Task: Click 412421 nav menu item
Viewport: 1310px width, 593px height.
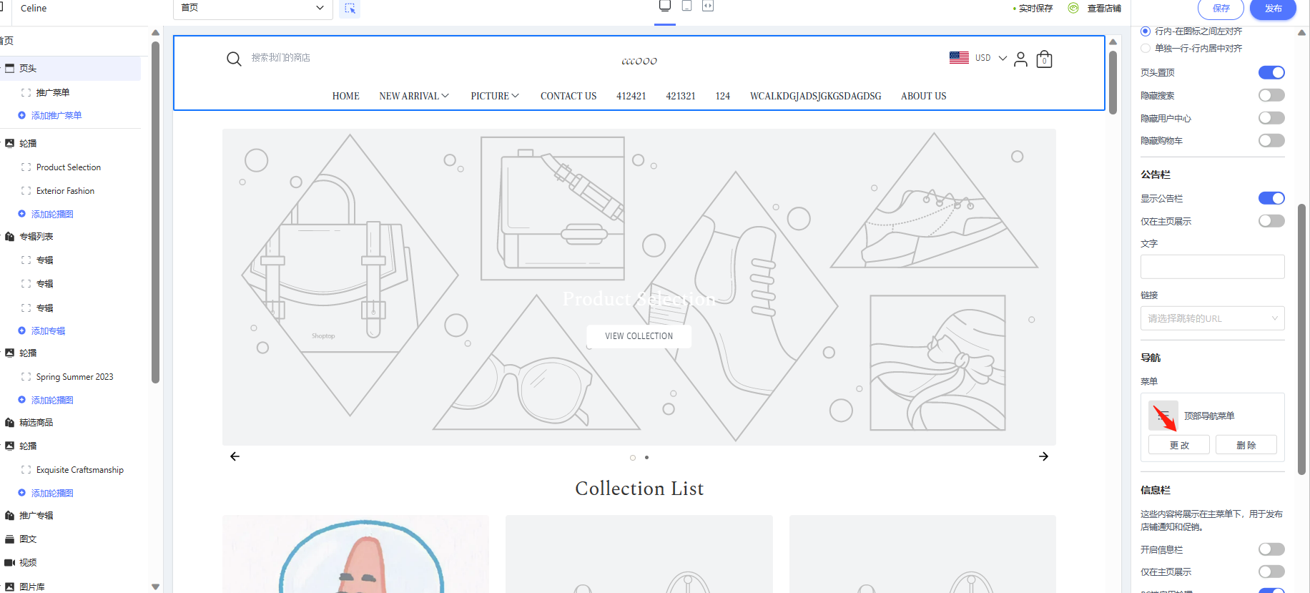Action: [x=631, y=96]
